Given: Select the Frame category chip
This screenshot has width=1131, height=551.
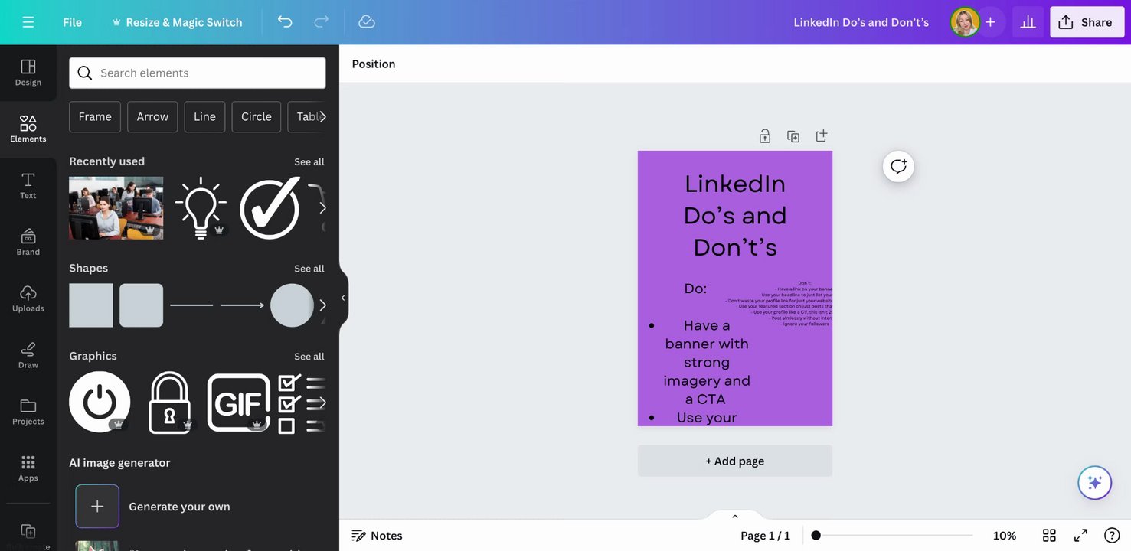Looking at the screenshot, I should coord(95,116).
